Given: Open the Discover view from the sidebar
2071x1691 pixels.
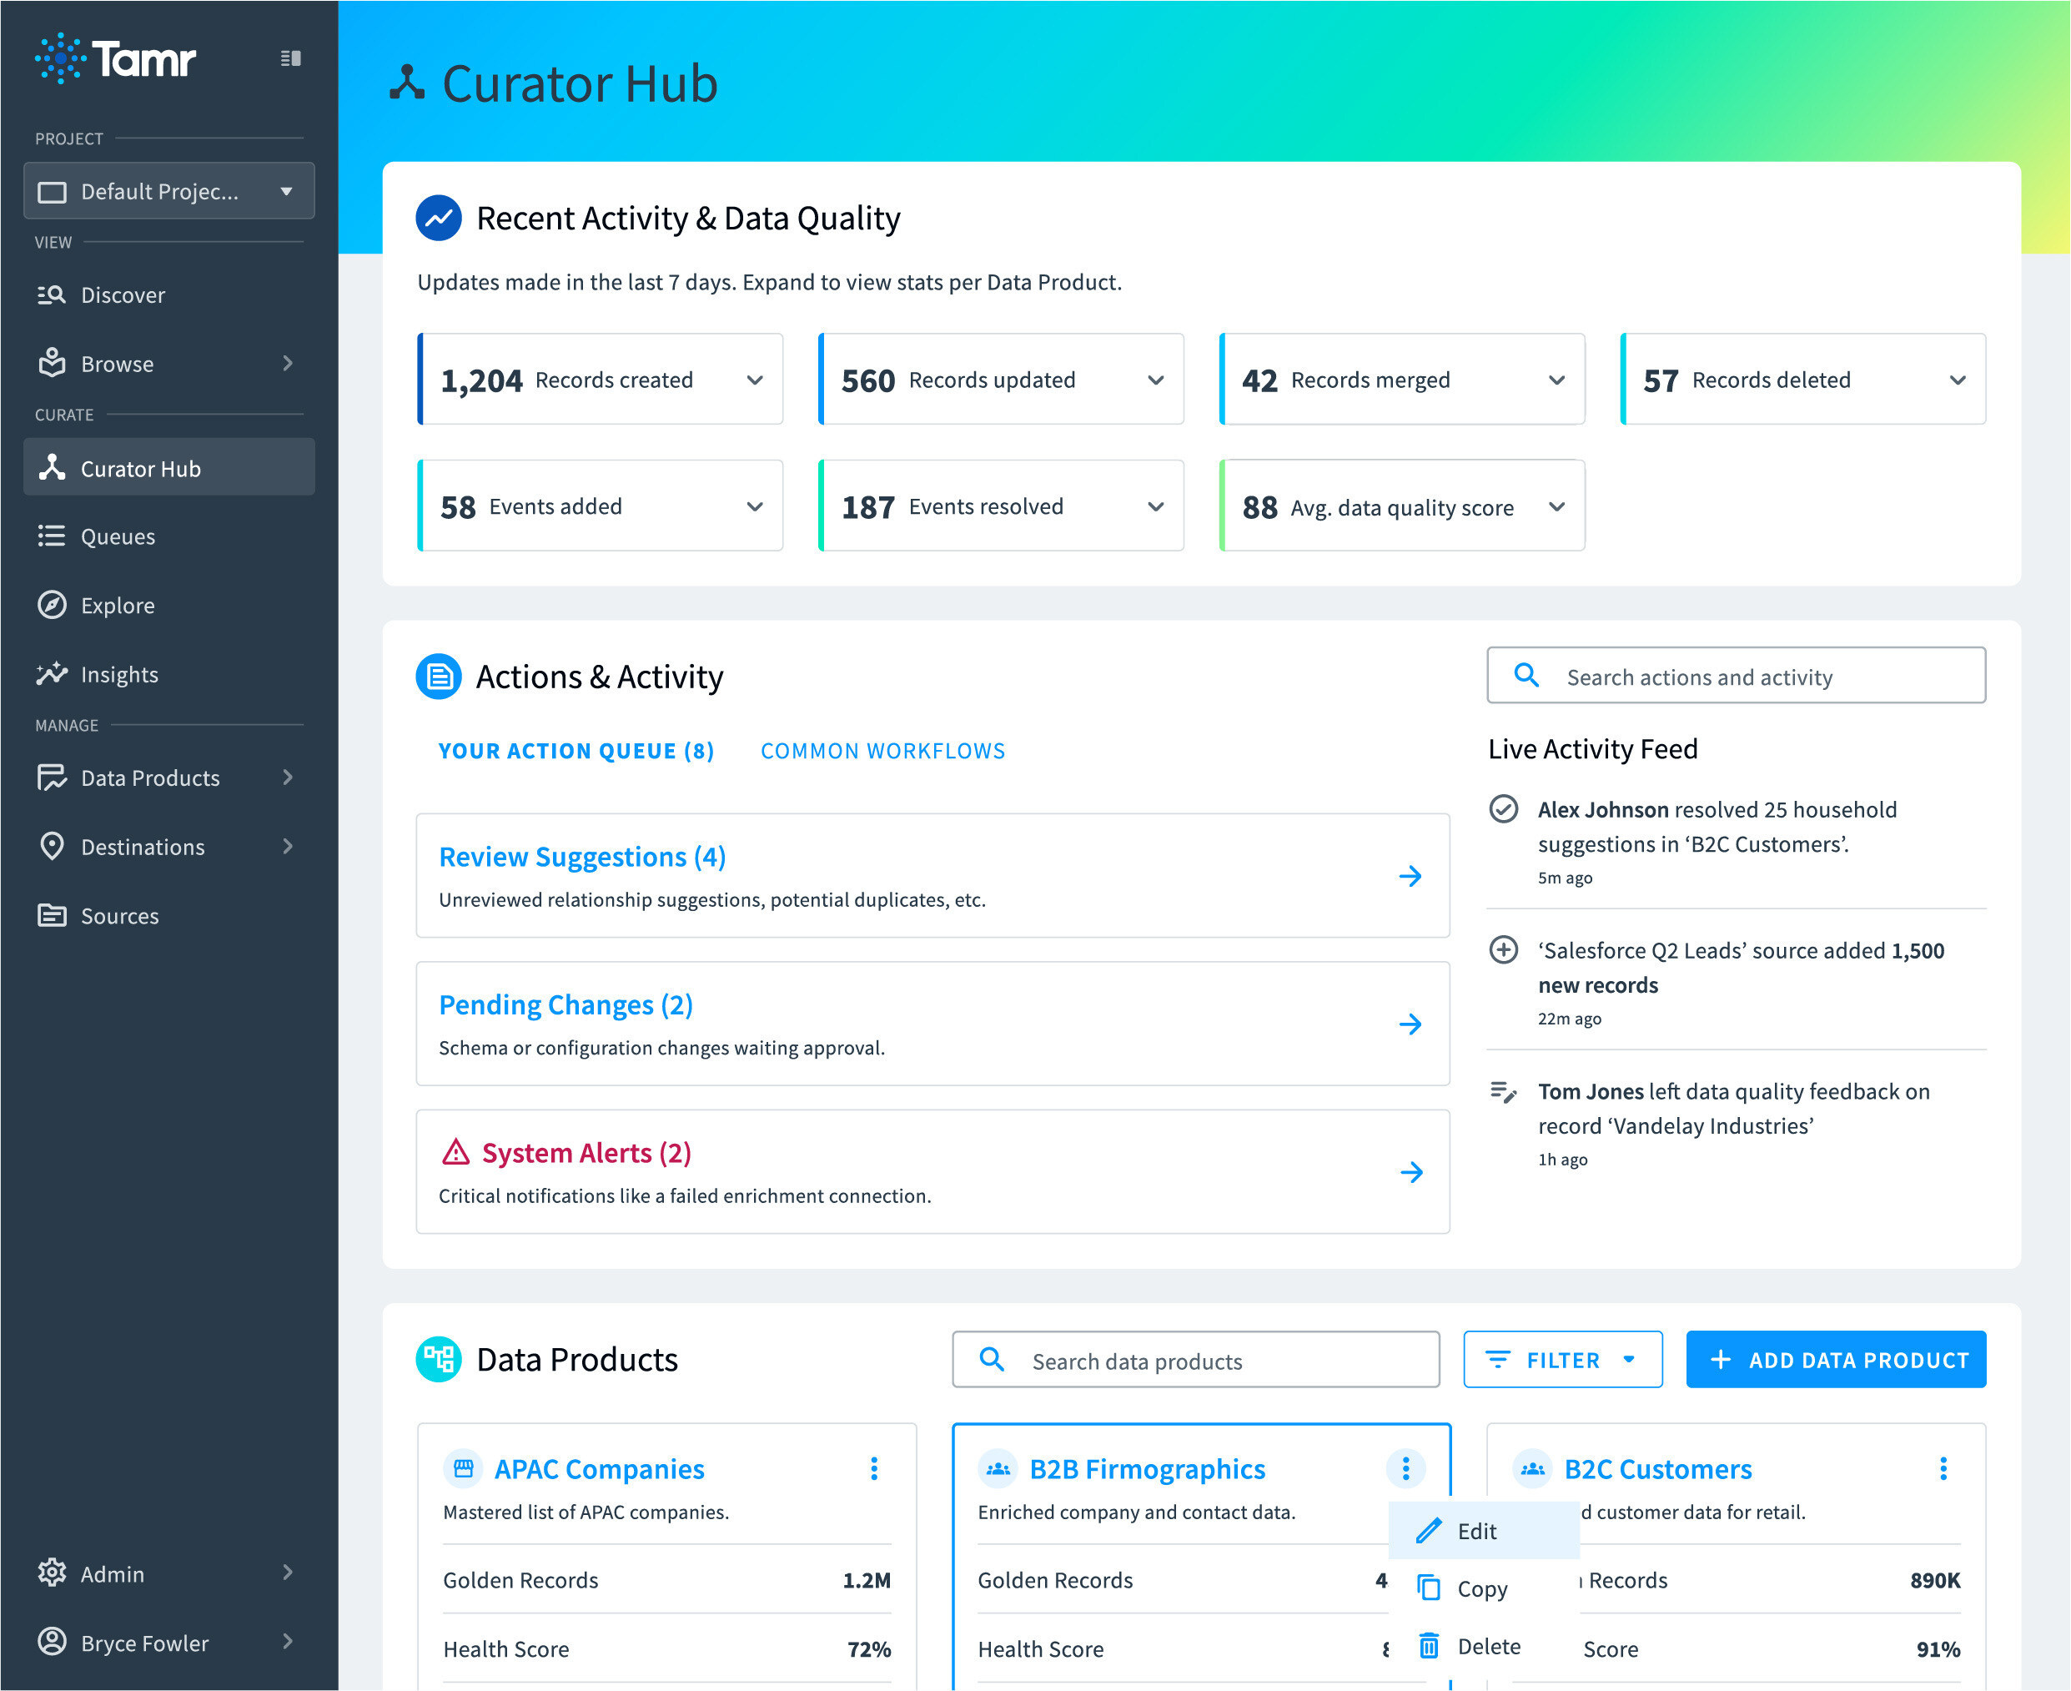Looking at the screenshot, I should (x=122, y=294).
